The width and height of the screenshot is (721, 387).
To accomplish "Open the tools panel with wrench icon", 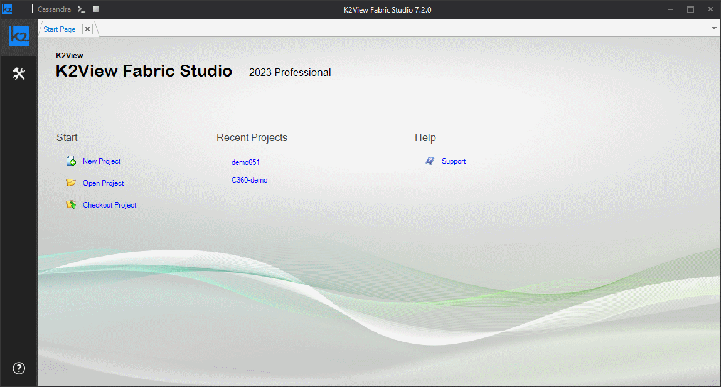I will (19, 74).
